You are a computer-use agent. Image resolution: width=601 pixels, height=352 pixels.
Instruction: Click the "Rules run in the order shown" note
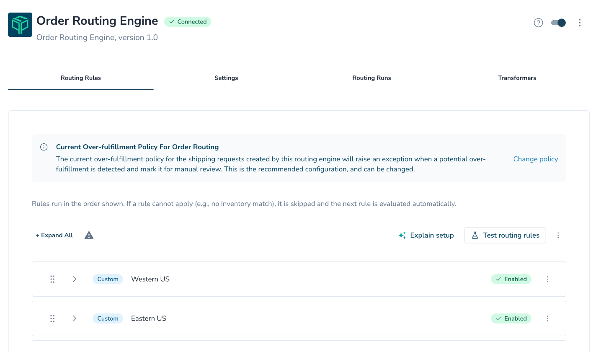[x=244, y=204]
